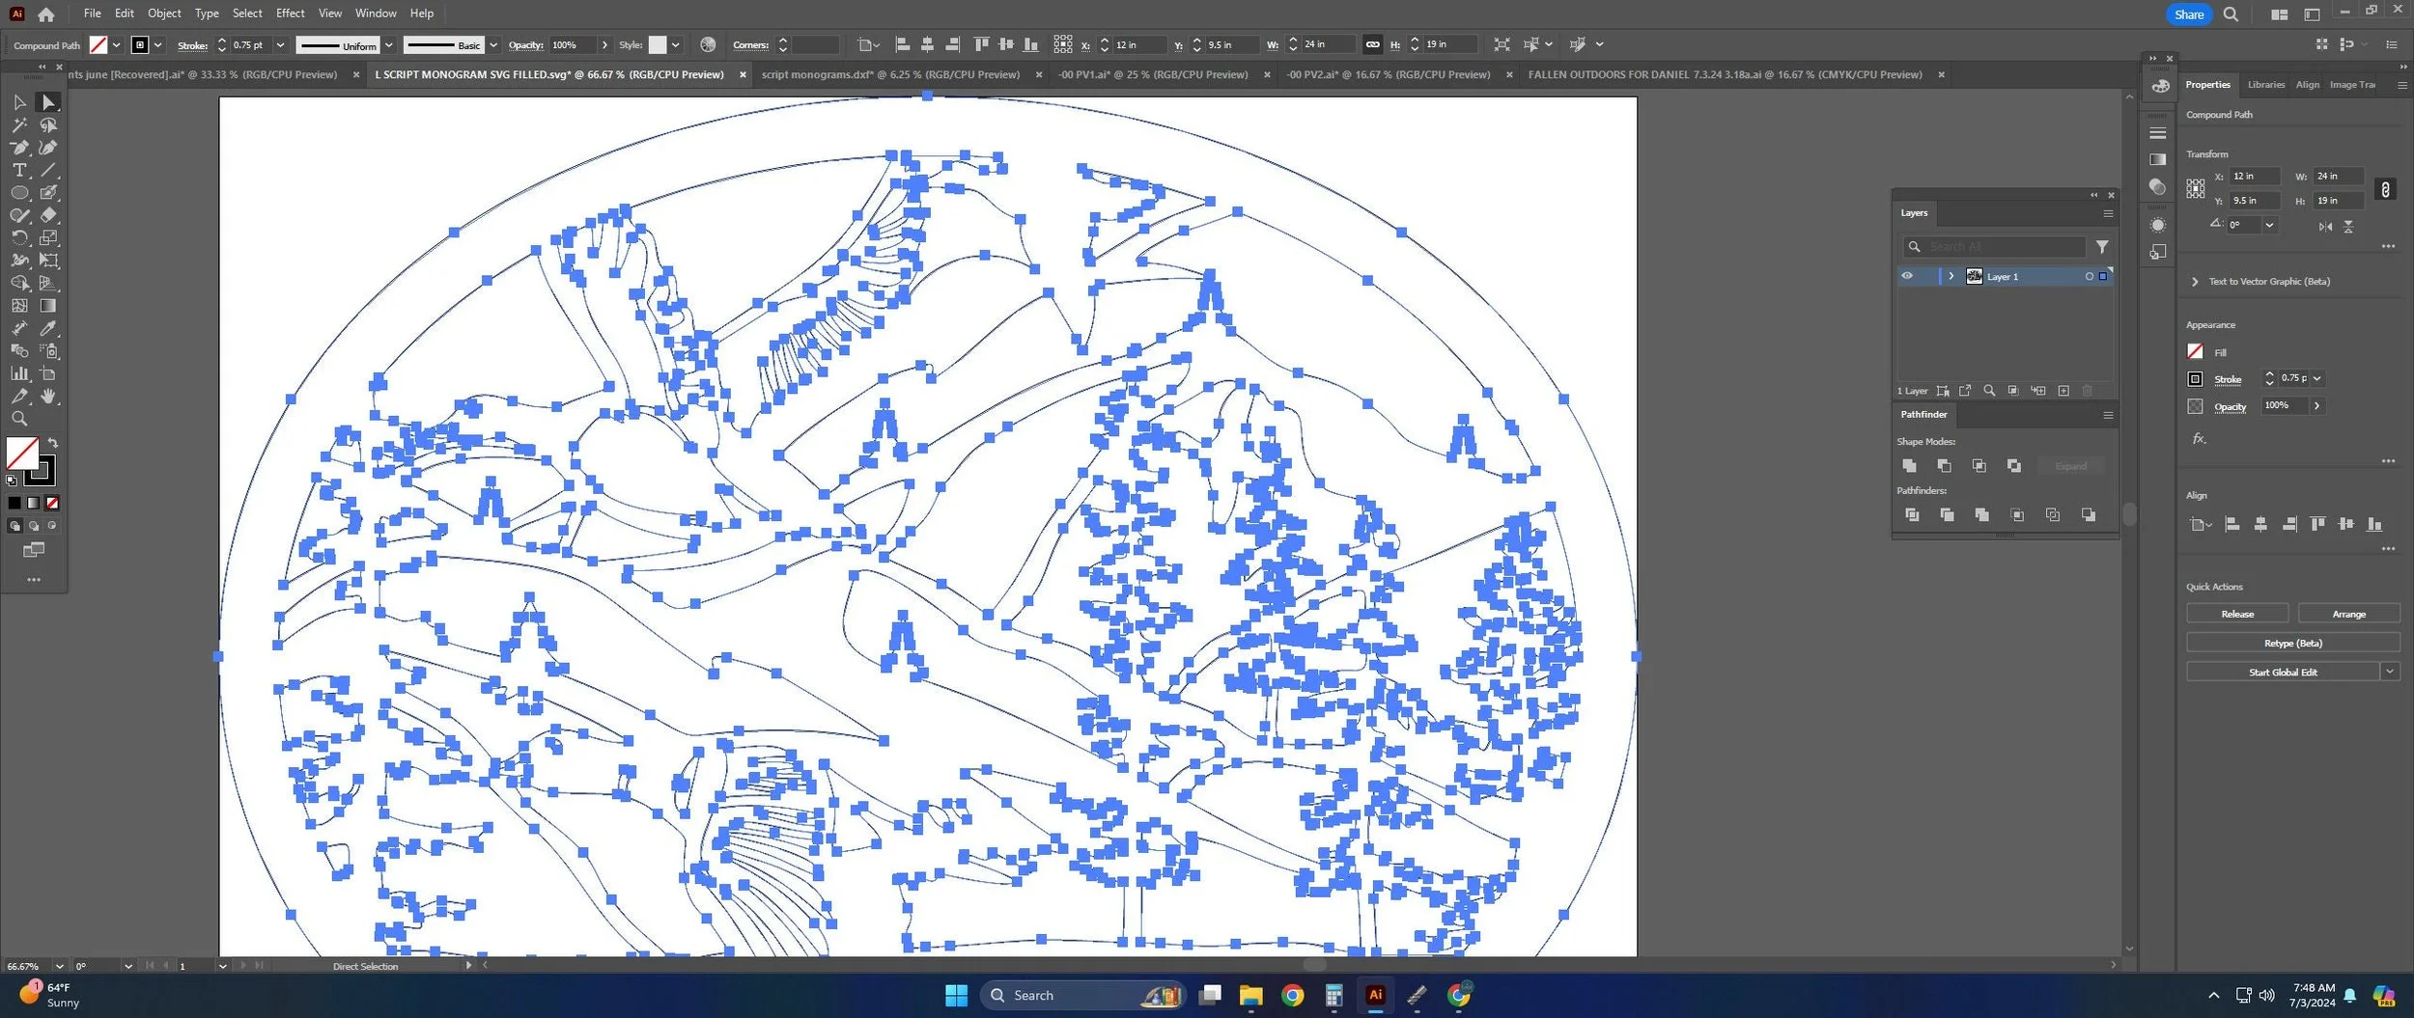Viewport: 2414px width, 1018px height.
Task: Select the Eyedropper tool
Action: pyautogui.click(x=48, y=328)
